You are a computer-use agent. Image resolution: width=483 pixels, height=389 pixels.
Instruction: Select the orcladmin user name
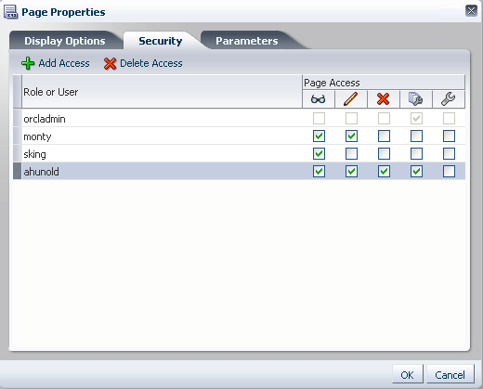pyautogui.click(x=45, y=119)
